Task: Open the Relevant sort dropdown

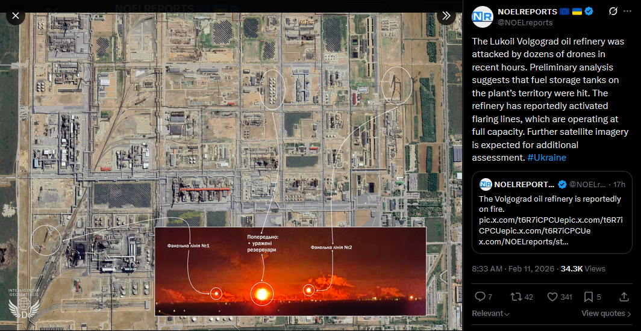Action: tap(490, 314)
